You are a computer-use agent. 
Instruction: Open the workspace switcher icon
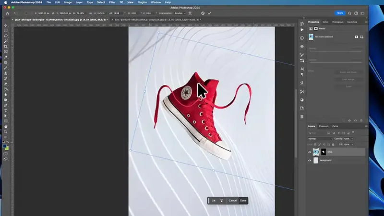pyautogui.click(x=362, y=13)
